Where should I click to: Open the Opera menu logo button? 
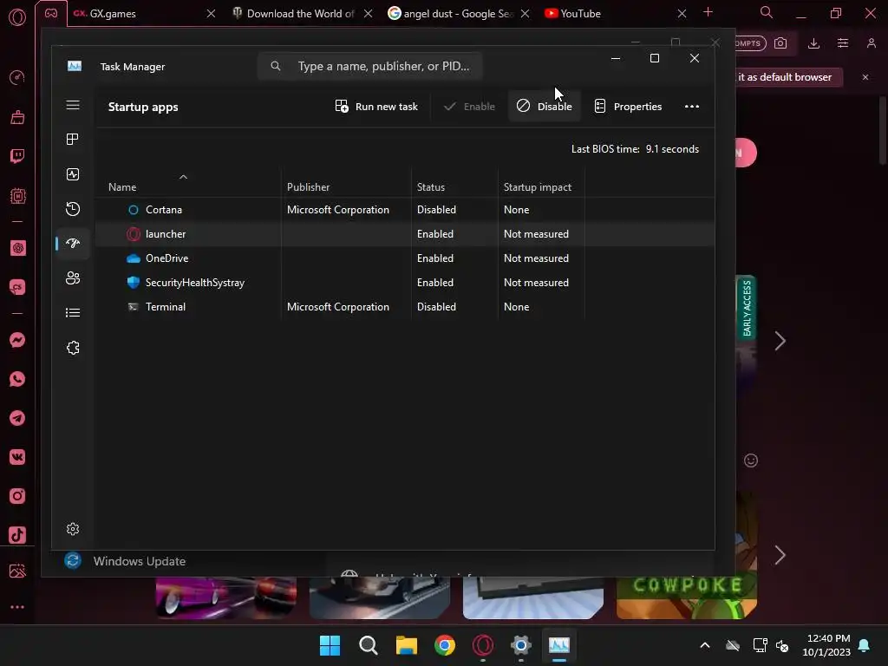click(17, 17)
